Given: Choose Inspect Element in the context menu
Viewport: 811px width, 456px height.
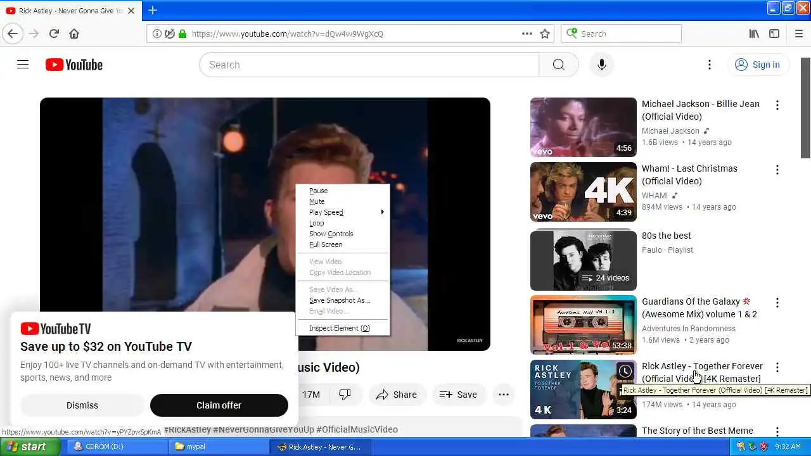Looking at the screenshot, I should pos(343,328).
